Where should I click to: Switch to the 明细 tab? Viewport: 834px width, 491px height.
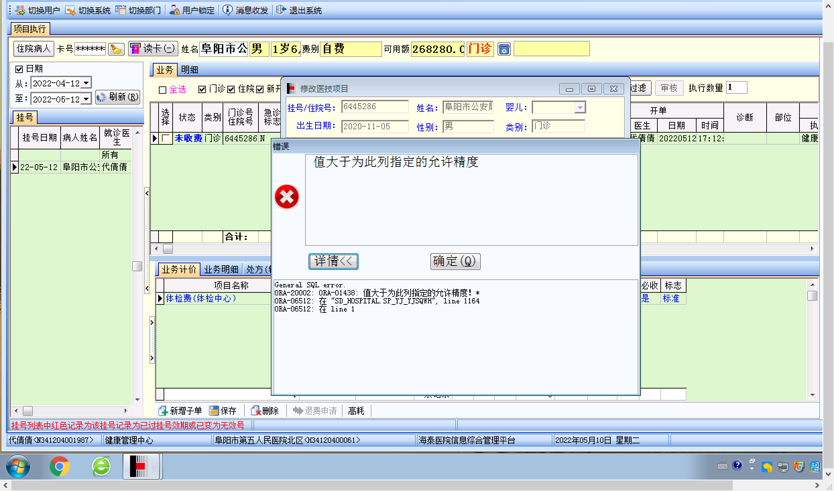pyautogui.click(x=190, y=70)
